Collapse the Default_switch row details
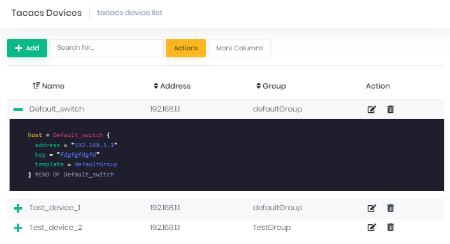Screen dimensions: 450x244 [x=18, y=109]
